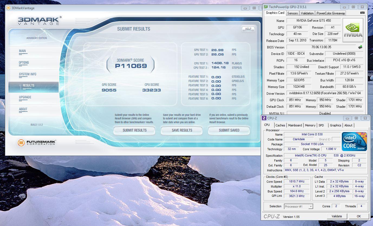The height and width of the screenshot is (226, 373).
Task: Open the SYSTEM INFO section
Action: click(28, 74)
